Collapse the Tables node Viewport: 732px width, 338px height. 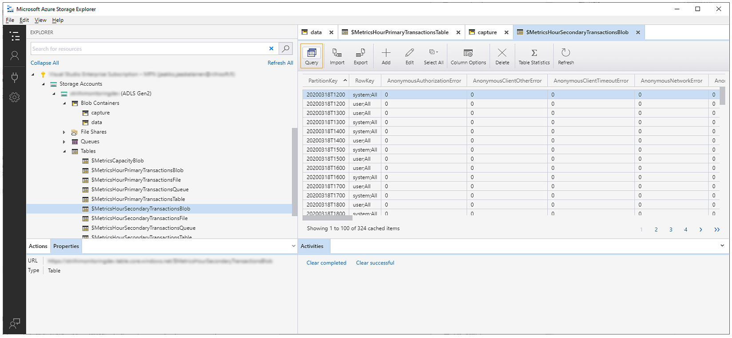click(65, 151)
